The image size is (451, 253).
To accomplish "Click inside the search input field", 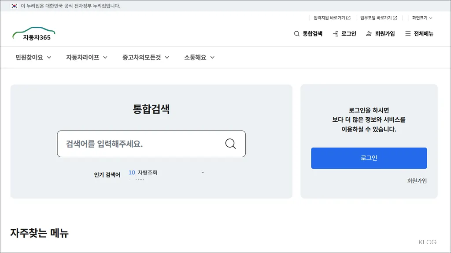I will coord(132,144).
